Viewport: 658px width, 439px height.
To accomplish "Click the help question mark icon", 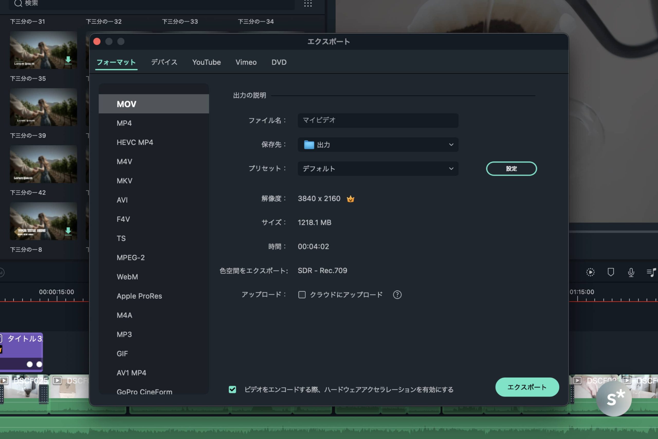I will coord(397,294).
